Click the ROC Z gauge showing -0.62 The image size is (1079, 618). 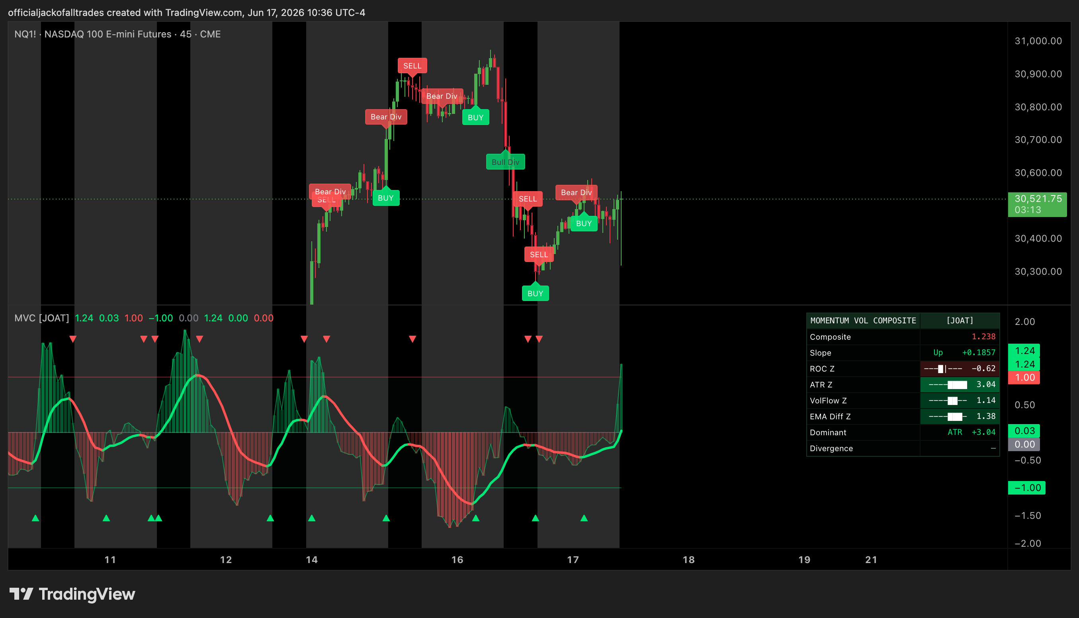[960, 368]
